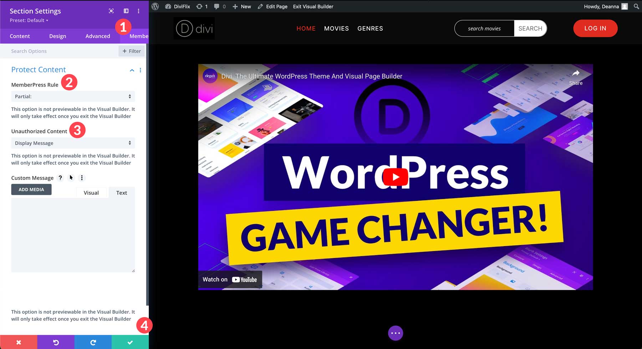Click Exit Visual Builder
Image resolution: width=642 pixels, height=349 pixels.
[x=313, y=6]
